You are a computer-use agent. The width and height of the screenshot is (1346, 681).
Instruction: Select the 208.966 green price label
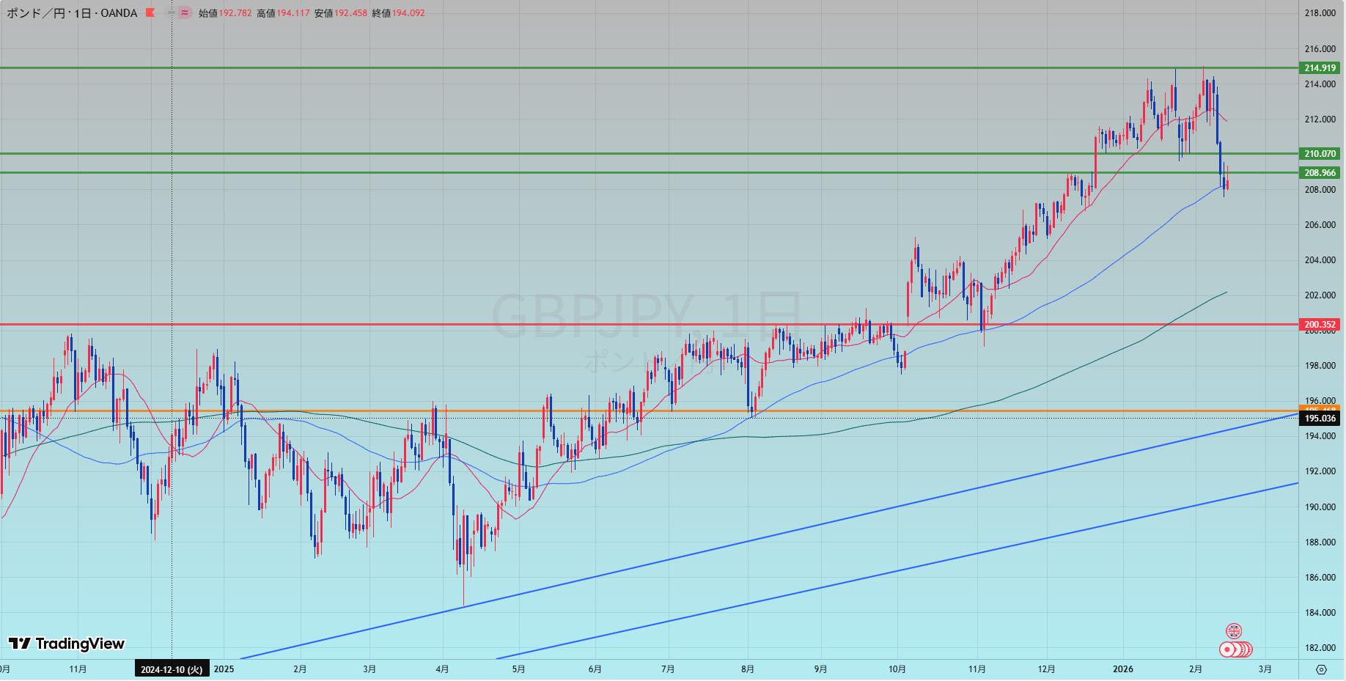1320,173
